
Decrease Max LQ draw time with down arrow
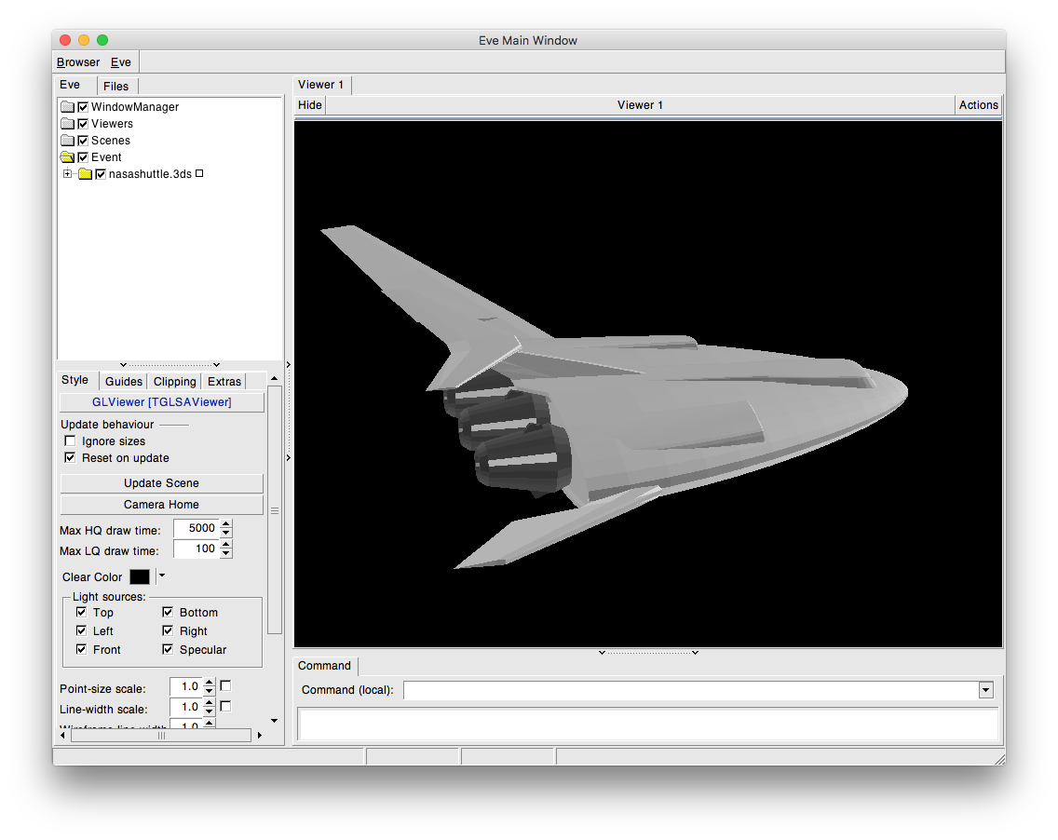pyautogui.click(x=226, y=553)
